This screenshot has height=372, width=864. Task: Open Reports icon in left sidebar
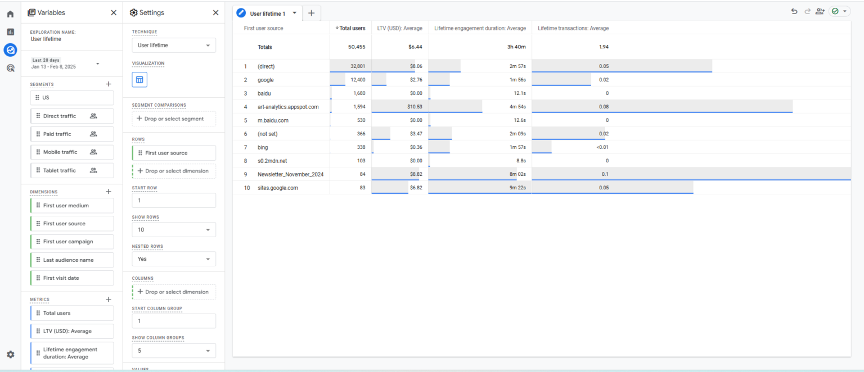pyautogui.click(x=10, y=32)
